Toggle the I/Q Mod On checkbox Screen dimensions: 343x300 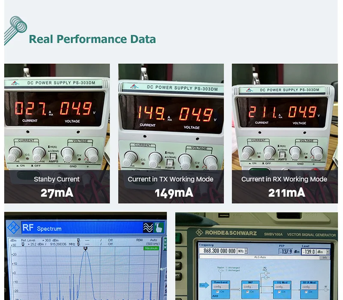tap(279, 292)
